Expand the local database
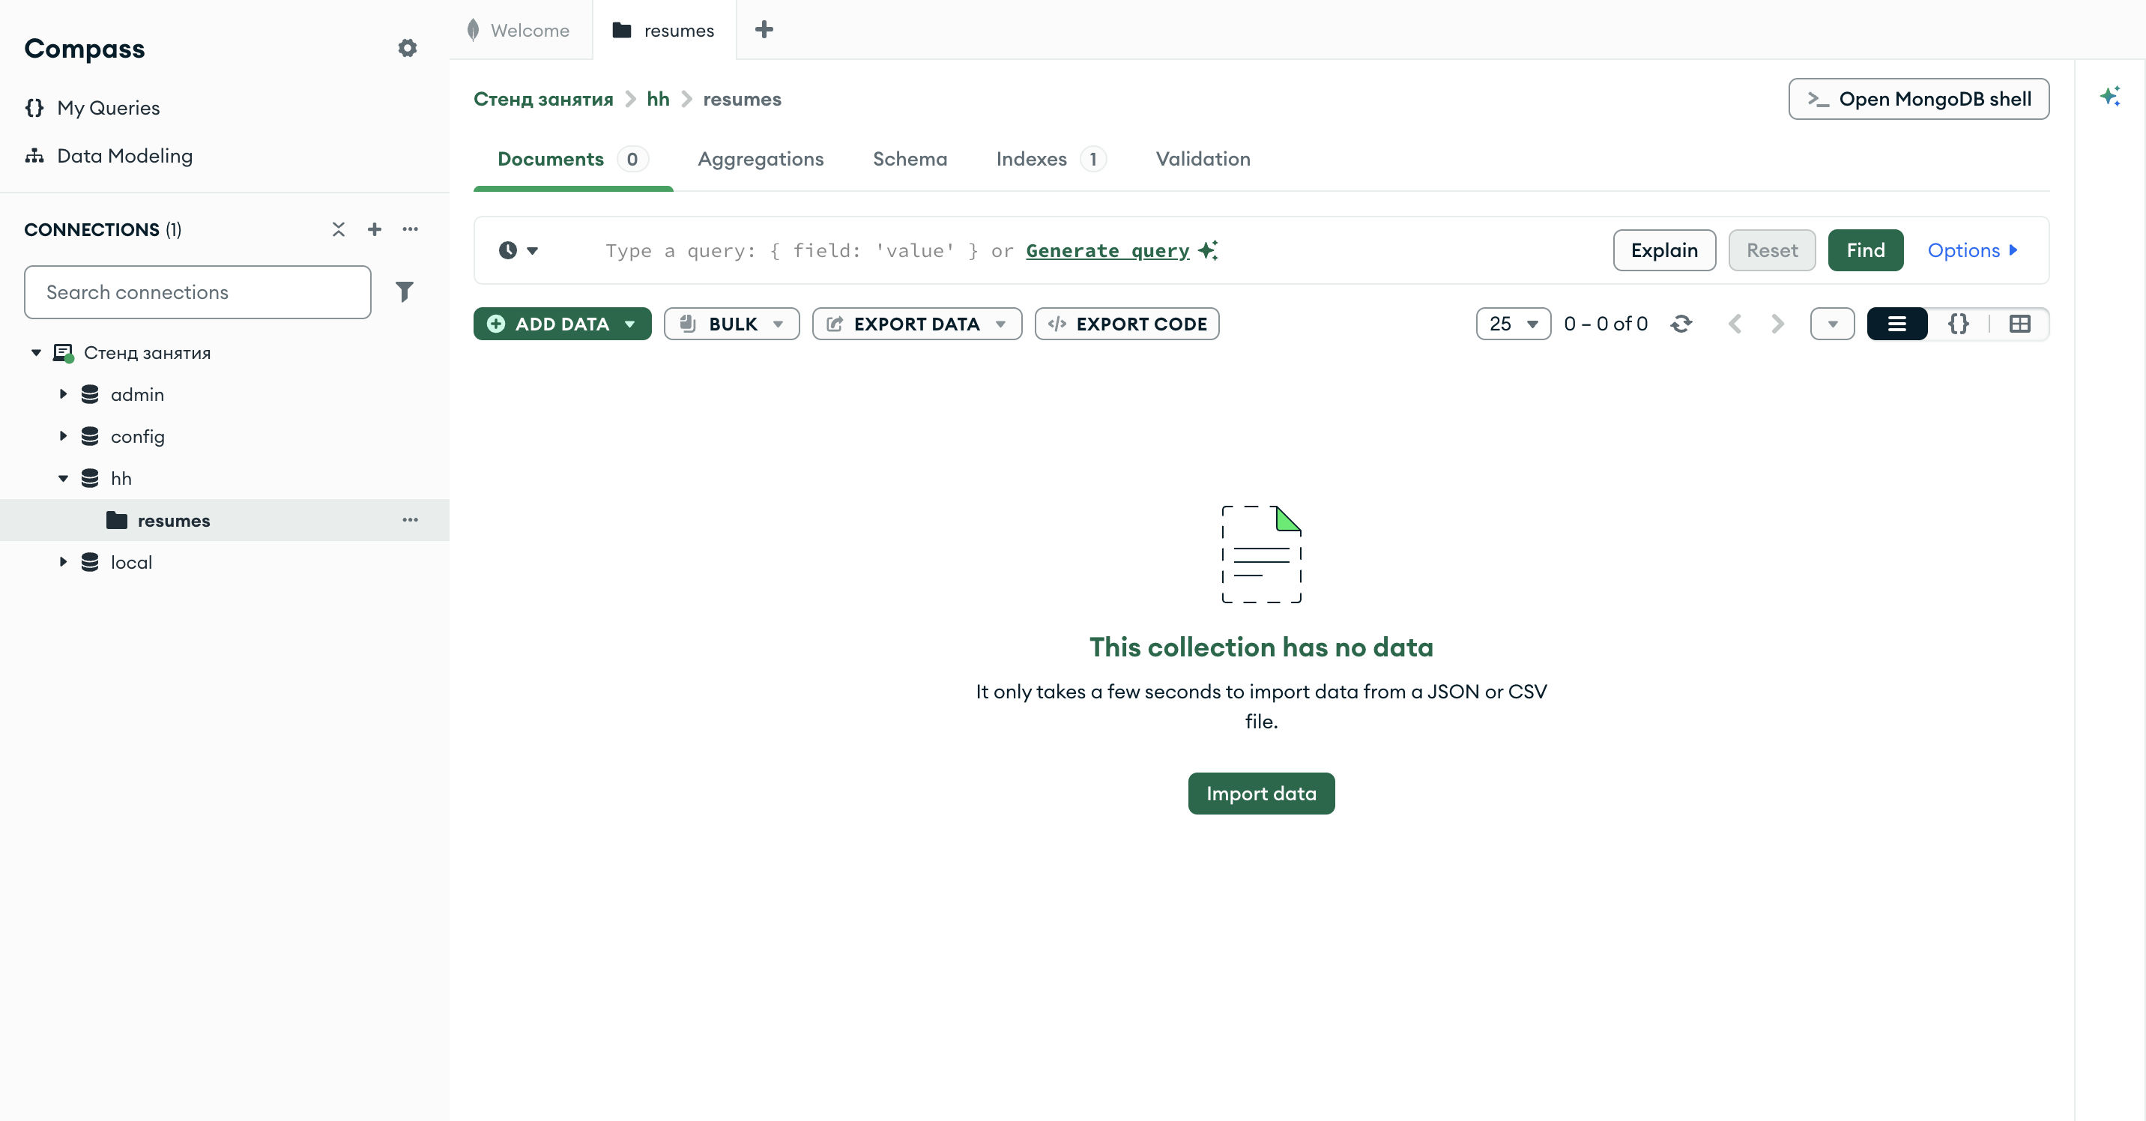 point(63,561)
